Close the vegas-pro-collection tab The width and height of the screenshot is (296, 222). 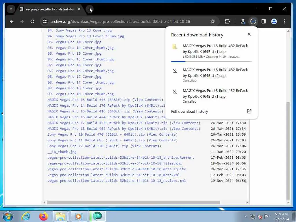click(x=79, y=9)
